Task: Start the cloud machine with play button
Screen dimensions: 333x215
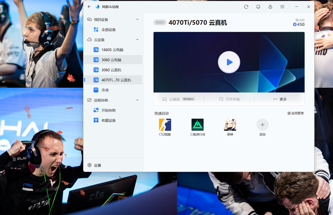Action: pyautogui.click(x=229, y=62)
